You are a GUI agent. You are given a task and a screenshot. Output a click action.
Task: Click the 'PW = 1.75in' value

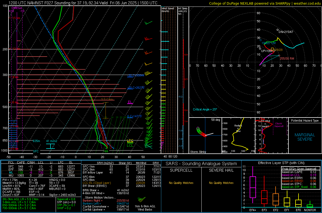tap(10, 180)
